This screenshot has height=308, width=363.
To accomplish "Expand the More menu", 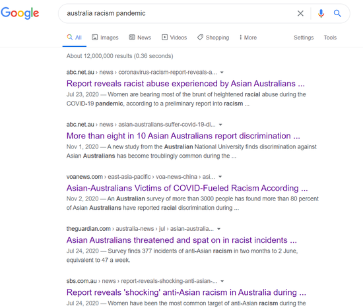I will 248,38.
